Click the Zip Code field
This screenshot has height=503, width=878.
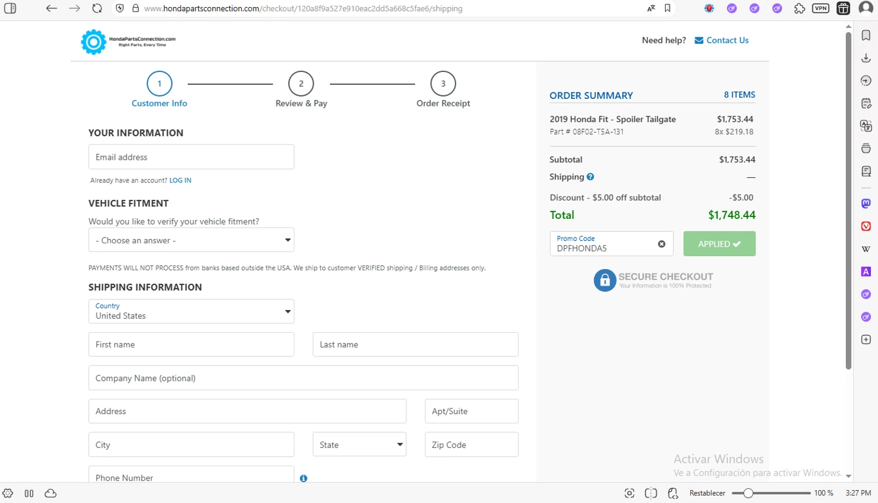pos(472,445)
